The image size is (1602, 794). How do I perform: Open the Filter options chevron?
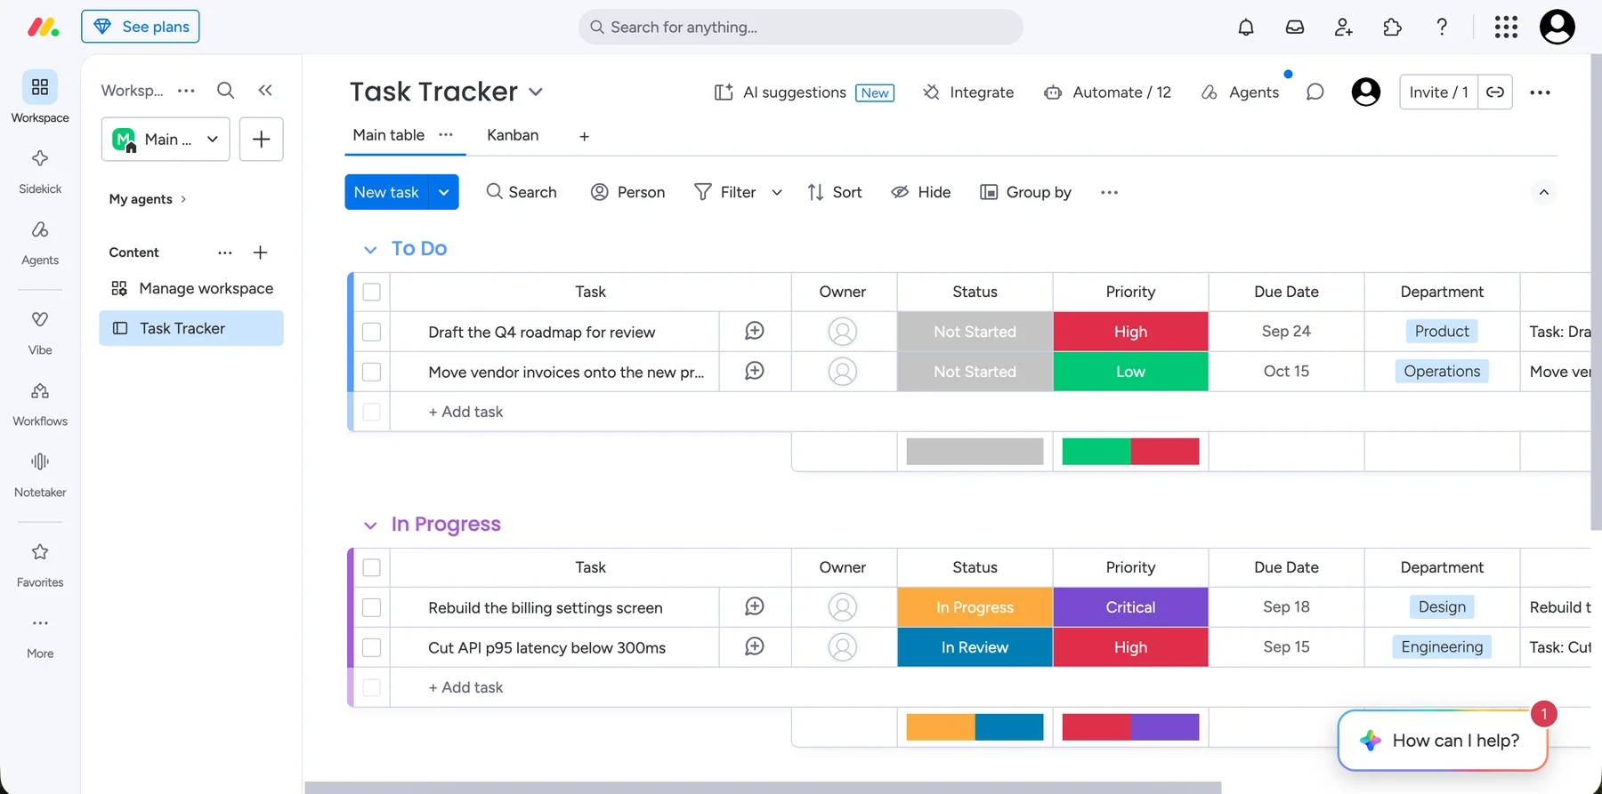point(777,192)
